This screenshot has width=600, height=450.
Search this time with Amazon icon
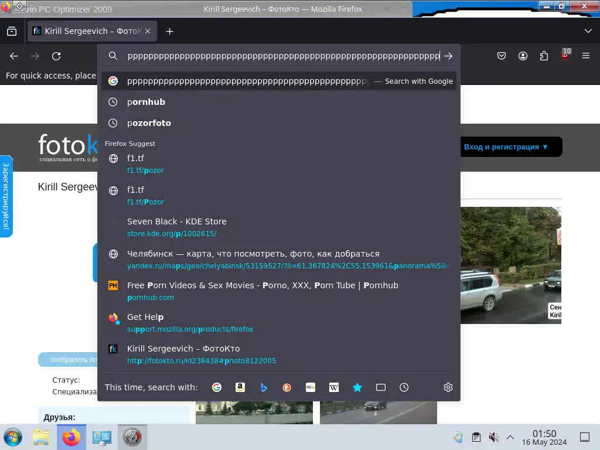pos(240,387)
